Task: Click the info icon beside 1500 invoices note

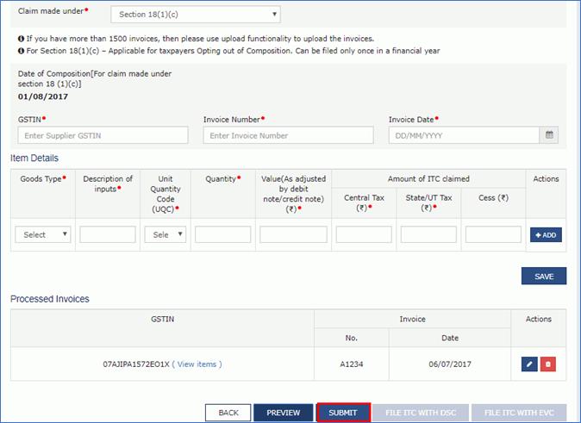Action: click(x=22, y=39)
